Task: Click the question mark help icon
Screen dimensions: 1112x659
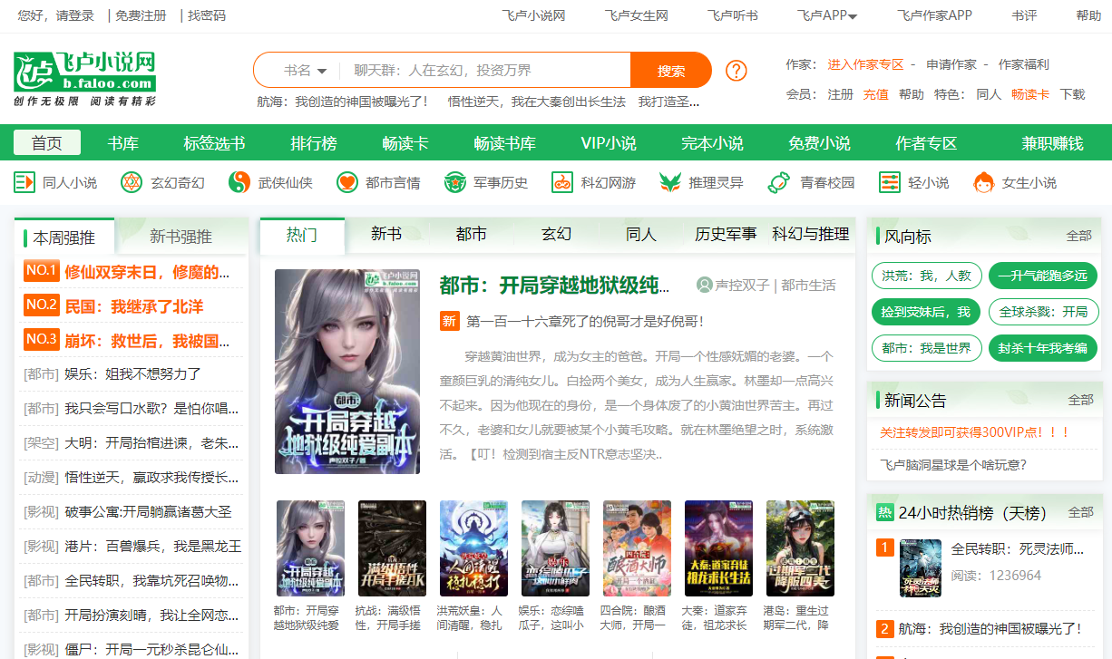Action: tap(736, 70)
